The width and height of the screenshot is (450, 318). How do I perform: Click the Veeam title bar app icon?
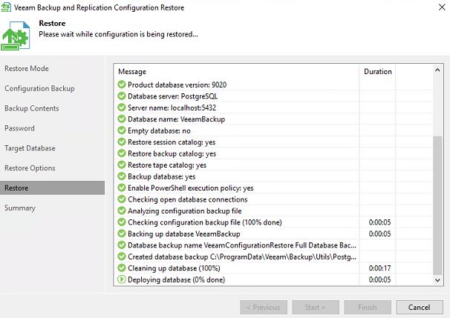coord(7,7)
